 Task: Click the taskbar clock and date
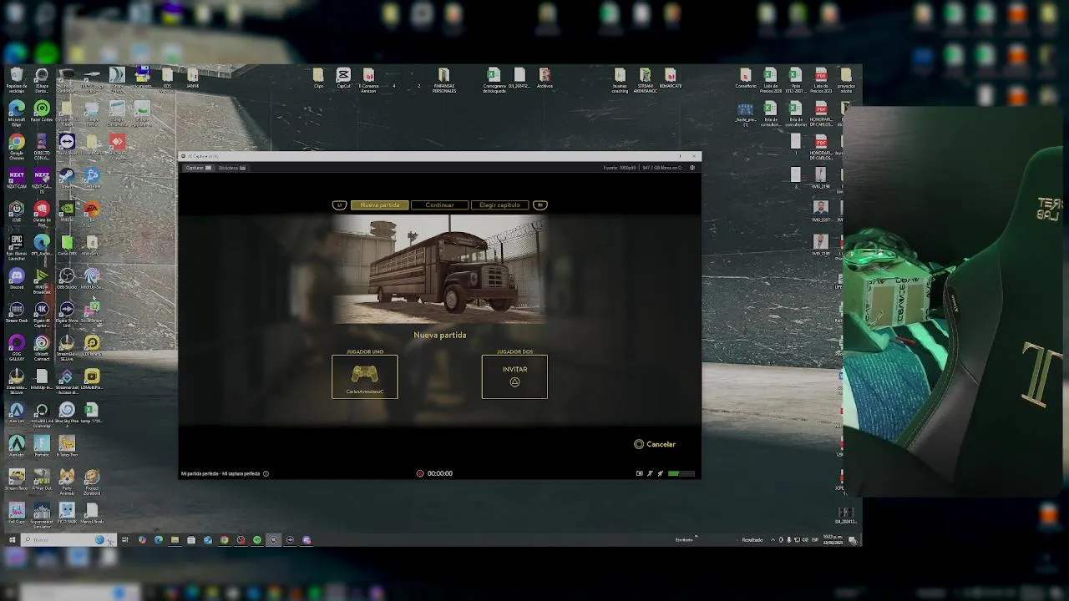point(833,540)
